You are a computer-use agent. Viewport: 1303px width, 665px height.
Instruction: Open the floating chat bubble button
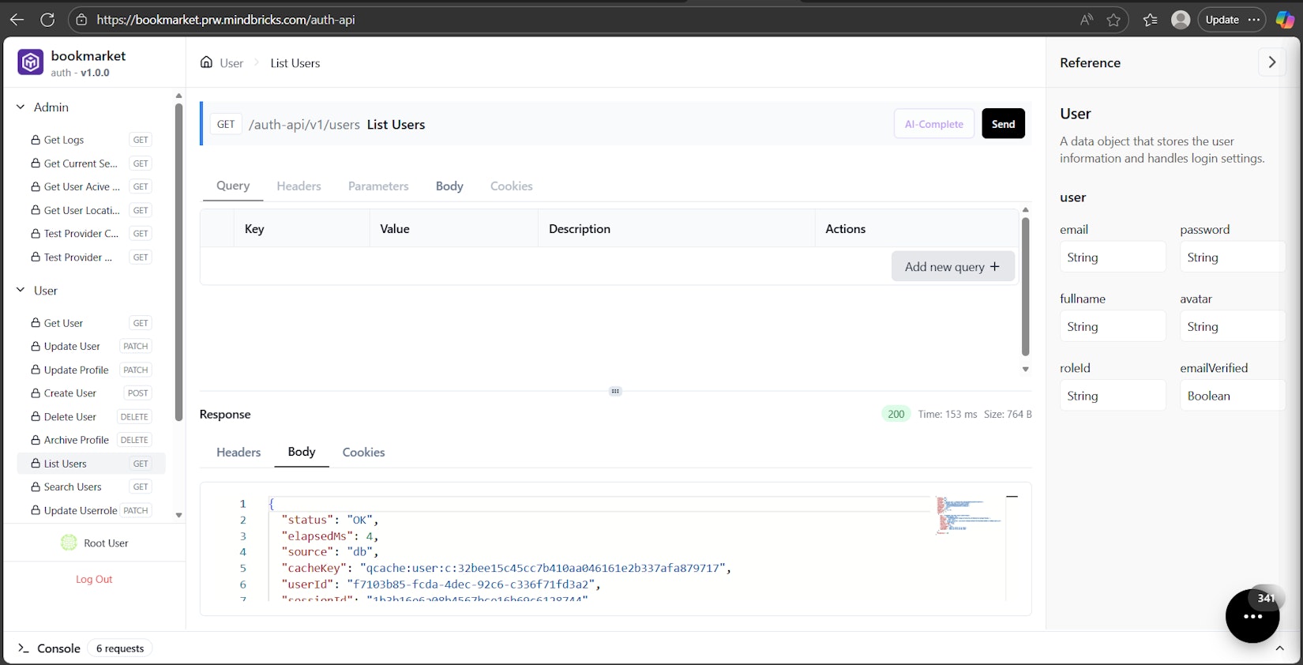[x=1252, y=616]
